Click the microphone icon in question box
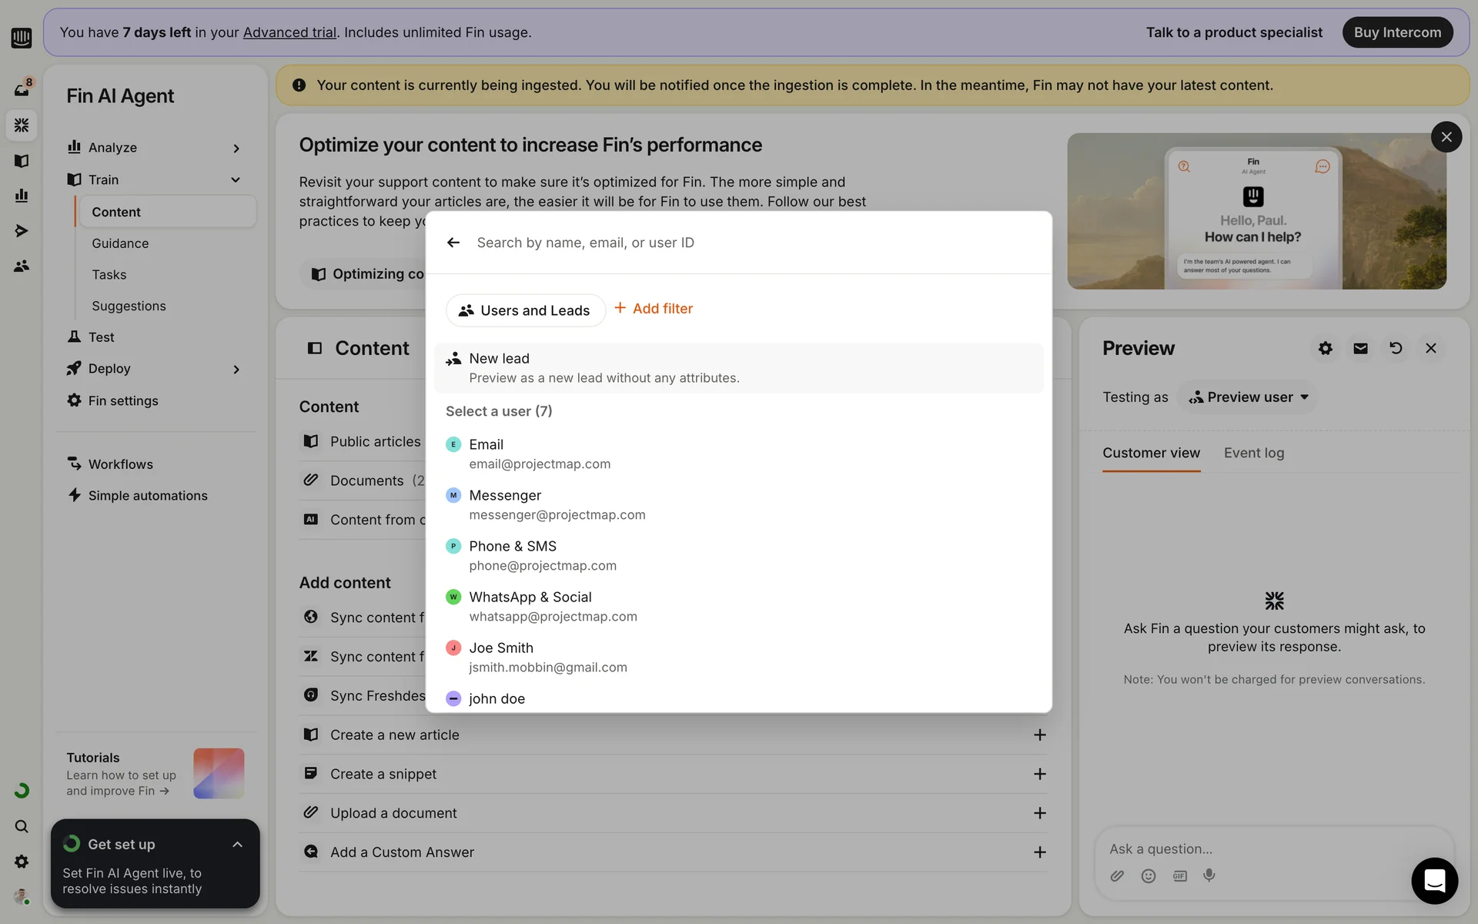1478x924 pixels. 1209,875
